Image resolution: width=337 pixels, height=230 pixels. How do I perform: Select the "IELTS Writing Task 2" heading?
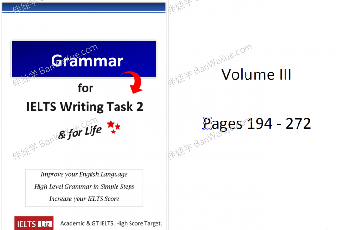click(x=84, y=107)
